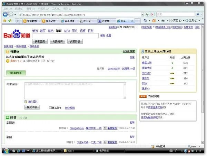The width and height of the screenshot is (207, 156).
Task: Toggle the 匿名回答 anonymous answer checkbox
Action: pyautogui.click(x=50, y=107)
